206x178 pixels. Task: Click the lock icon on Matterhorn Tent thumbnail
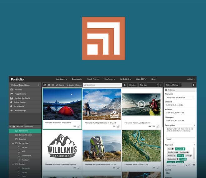point(79,126)
